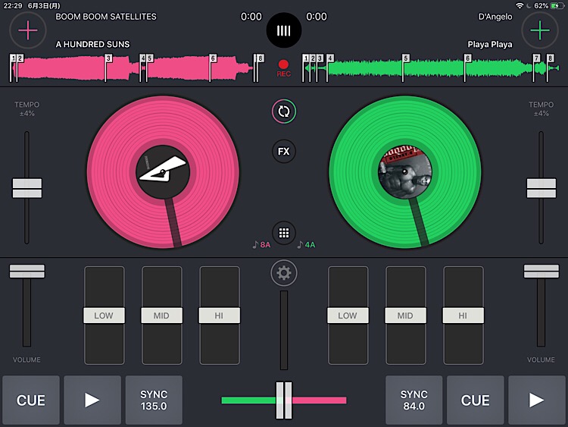Jump to cue marker 6 on pink waveform
Viewport: 568px width, 427px height.
pos(213,58)
